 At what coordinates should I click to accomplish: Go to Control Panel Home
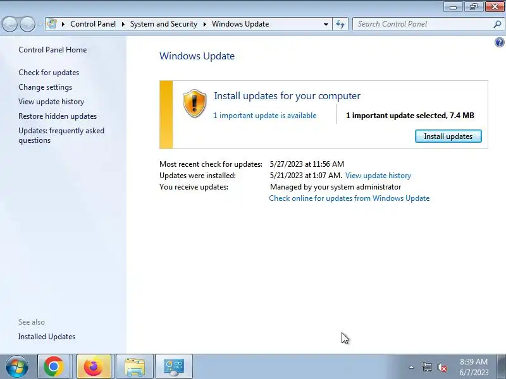coord(52,50)
